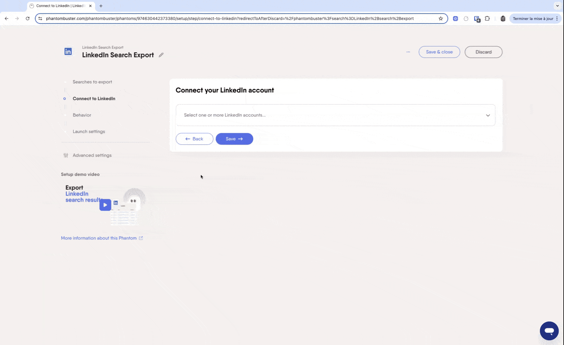Click the Back button
The image size is (564, 345).
(x=194, y=139)
